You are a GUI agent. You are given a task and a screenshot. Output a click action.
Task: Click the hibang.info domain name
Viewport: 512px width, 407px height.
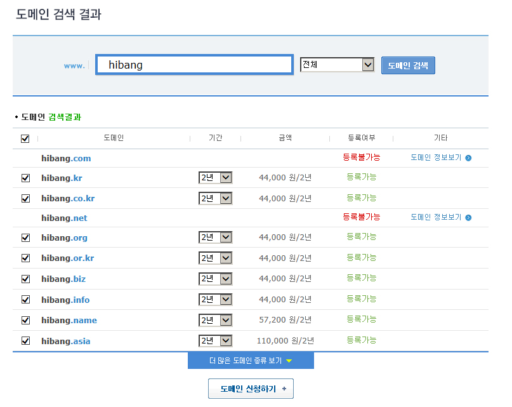65,299
